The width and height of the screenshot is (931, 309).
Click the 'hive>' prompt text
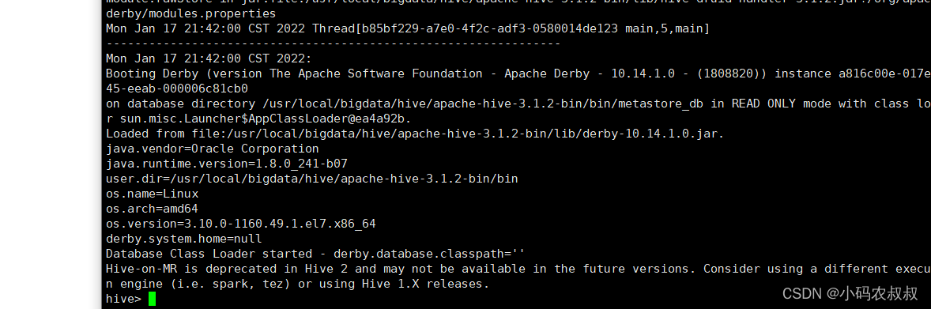coord(123,299)
